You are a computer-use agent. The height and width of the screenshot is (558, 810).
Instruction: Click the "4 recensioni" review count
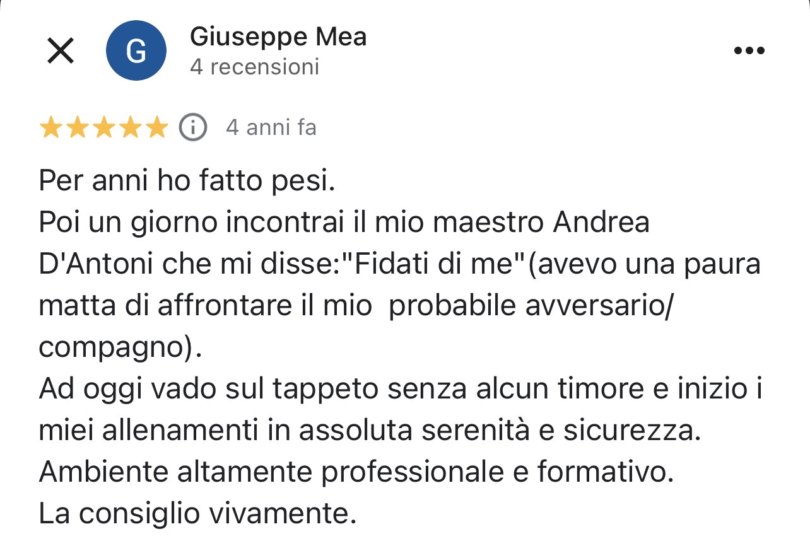[254, 67]
